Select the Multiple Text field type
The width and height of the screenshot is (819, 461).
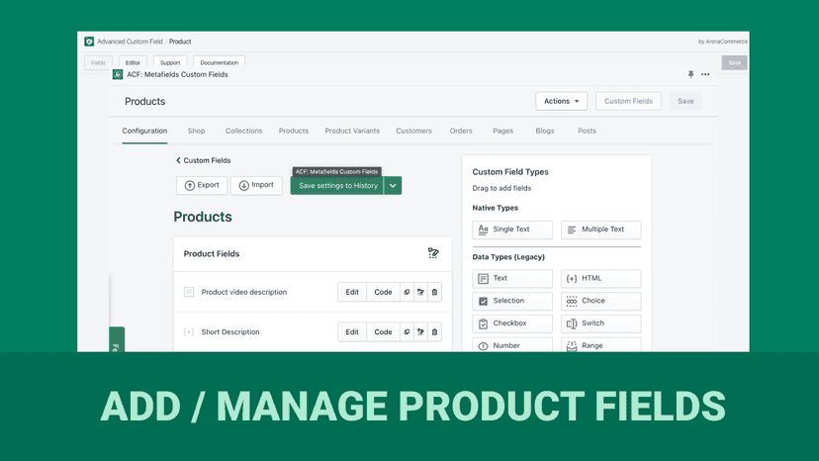click(601, 230)
